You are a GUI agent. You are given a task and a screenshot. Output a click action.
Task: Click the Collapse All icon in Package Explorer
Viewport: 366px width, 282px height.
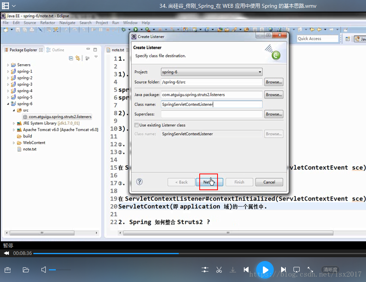(x=71, y=58)
